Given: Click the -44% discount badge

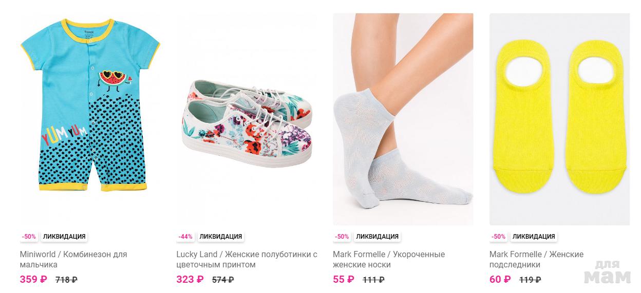Looking at the screenshot, I should 185,237.
